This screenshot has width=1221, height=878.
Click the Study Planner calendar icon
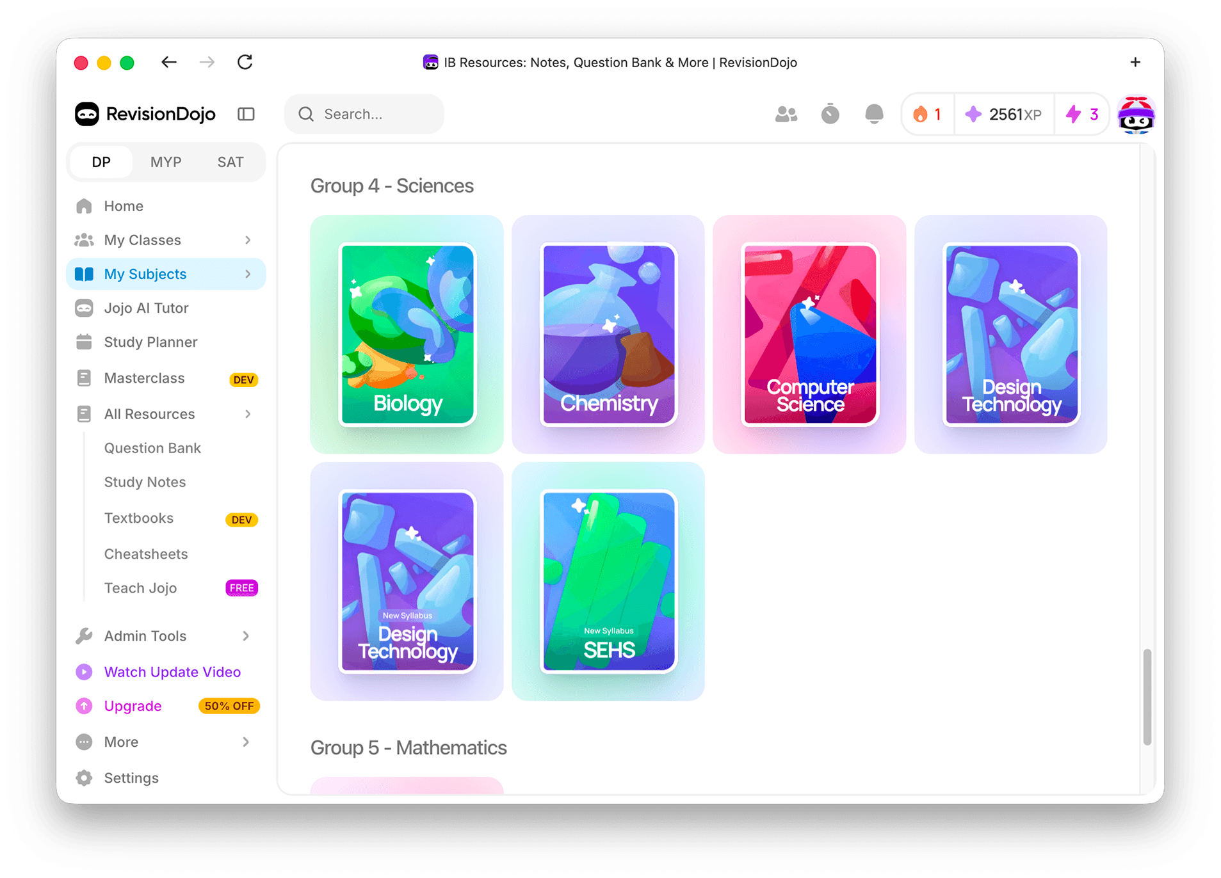pos(84,342)
